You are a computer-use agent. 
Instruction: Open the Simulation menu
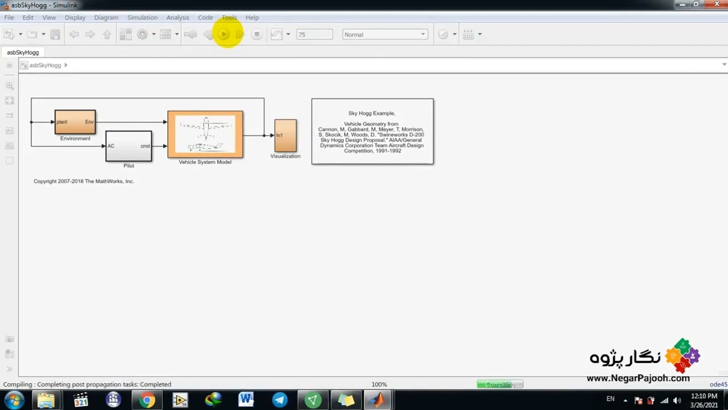coord(142,18)
